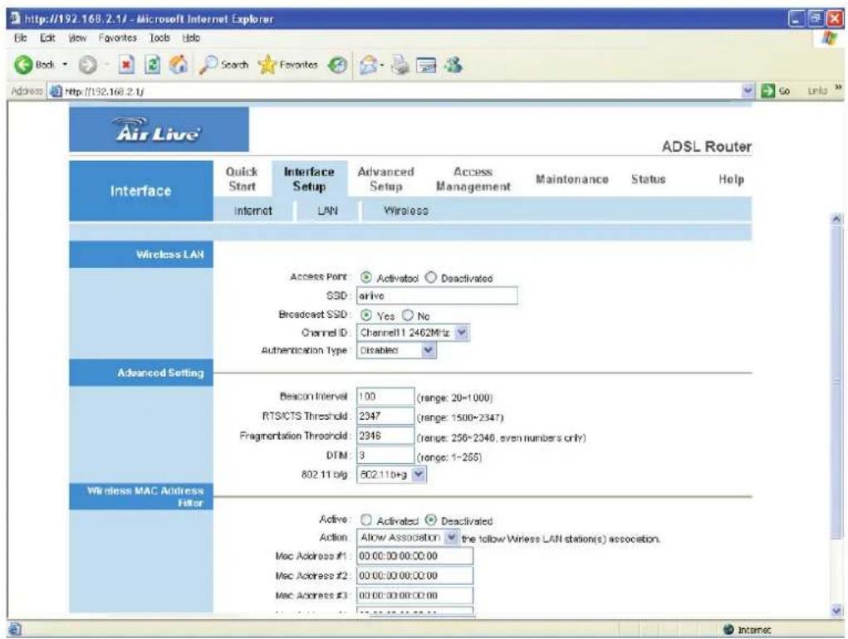848x639 pixels.
Task: Open Search with the magnifier icon
Action: pos(223,65)
